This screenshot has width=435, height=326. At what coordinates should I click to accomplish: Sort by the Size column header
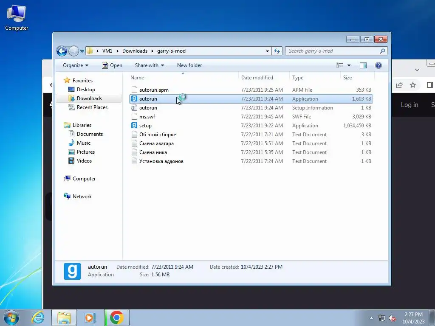click(x=357, y=78)
